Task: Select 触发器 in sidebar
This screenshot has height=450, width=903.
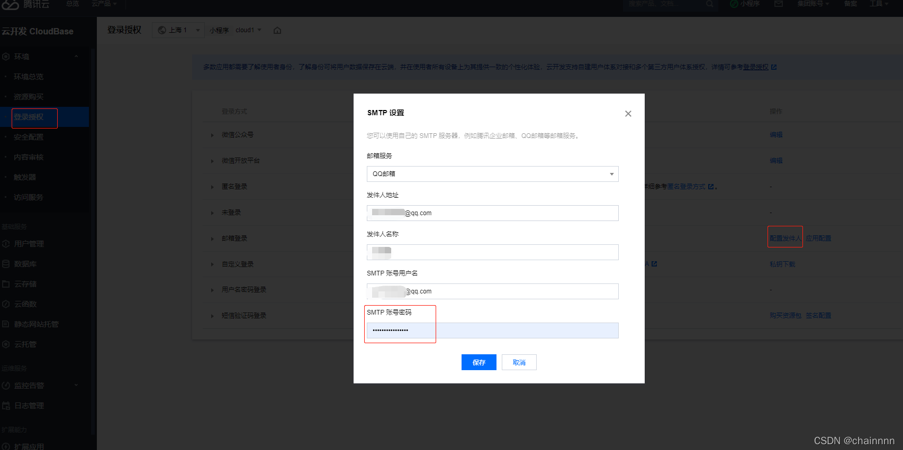Action: click(25, 177)
